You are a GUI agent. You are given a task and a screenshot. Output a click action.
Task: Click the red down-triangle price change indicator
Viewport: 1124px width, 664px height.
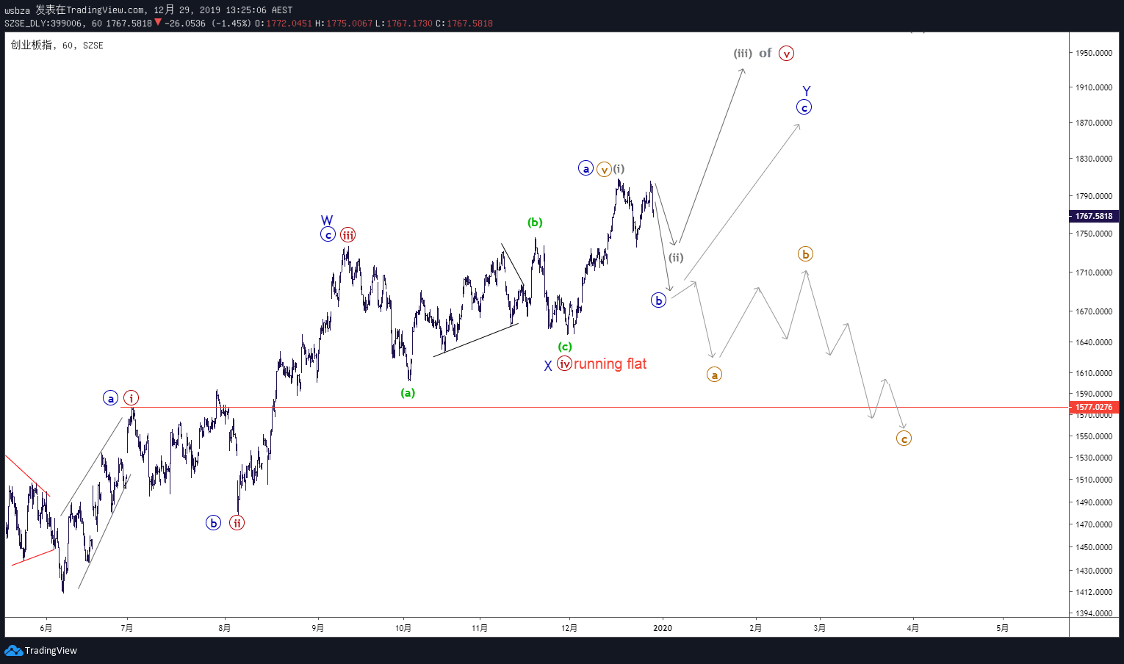[x=158, y=23]
